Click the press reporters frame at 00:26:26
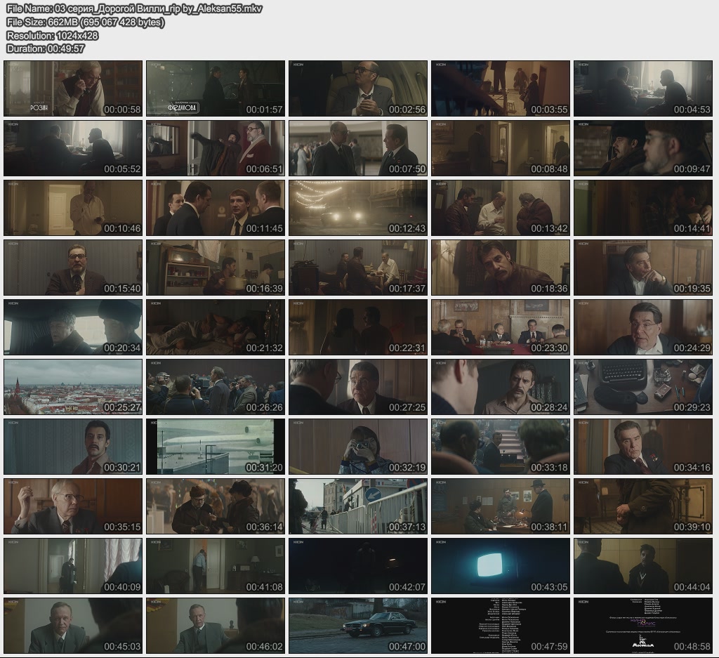Image resolution: width=719 pixels, height=658 pixels. 216,387
